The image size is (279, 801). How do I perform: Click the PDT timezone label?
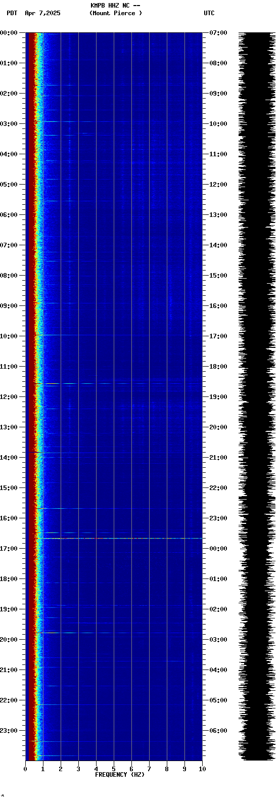tap(12, 13)
